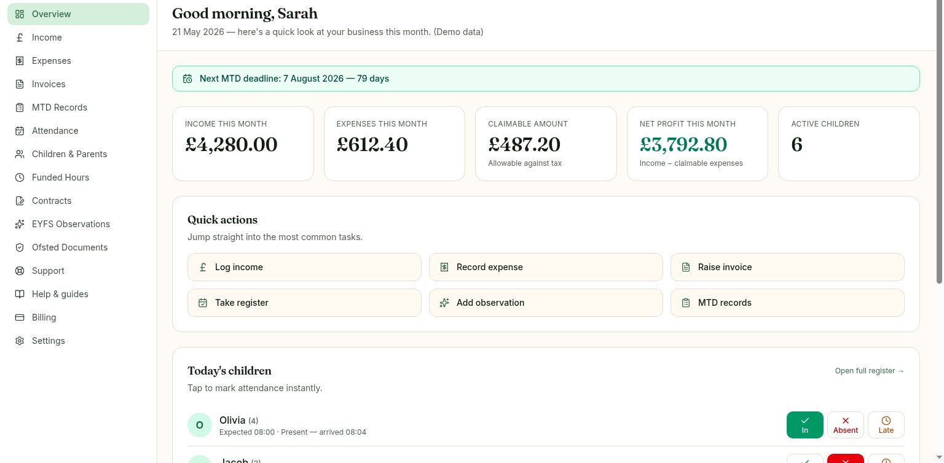Open the Overview page

pyautogui.click(x=78, y=14)
